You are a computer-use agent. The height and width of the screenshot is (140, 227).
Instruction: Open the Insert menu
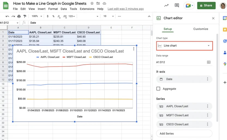[x=41, y=9]
